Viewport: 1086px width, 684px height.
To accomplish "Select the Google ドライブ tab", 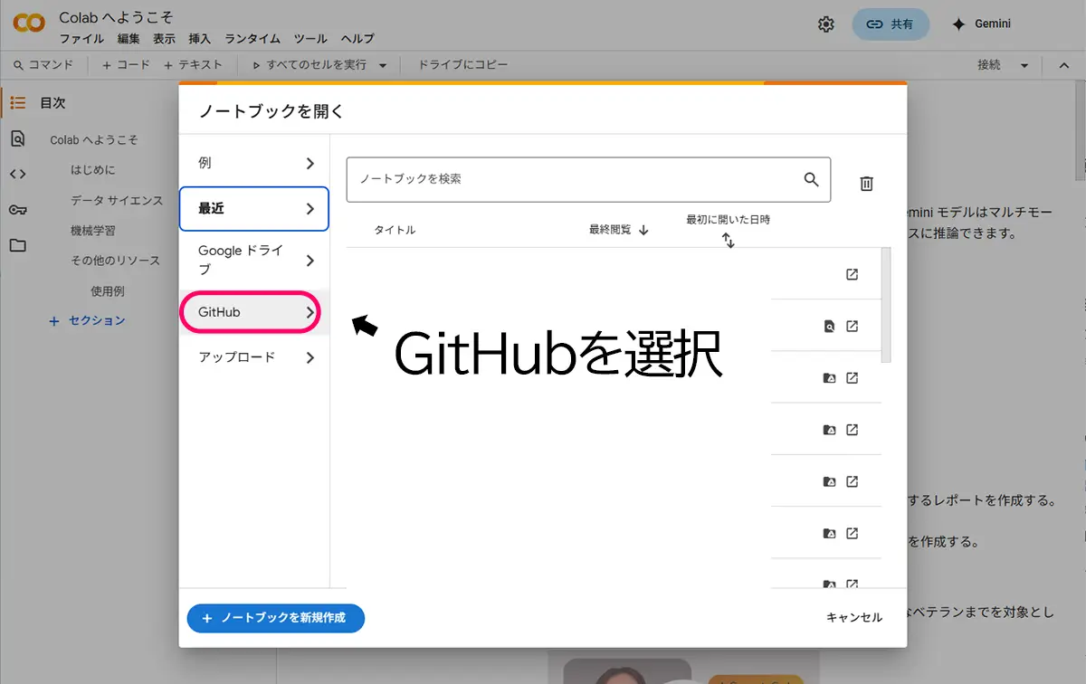I will 254,260.
